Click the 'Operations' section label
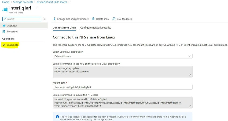Screen dimensions: 228x121 [8, 39]
